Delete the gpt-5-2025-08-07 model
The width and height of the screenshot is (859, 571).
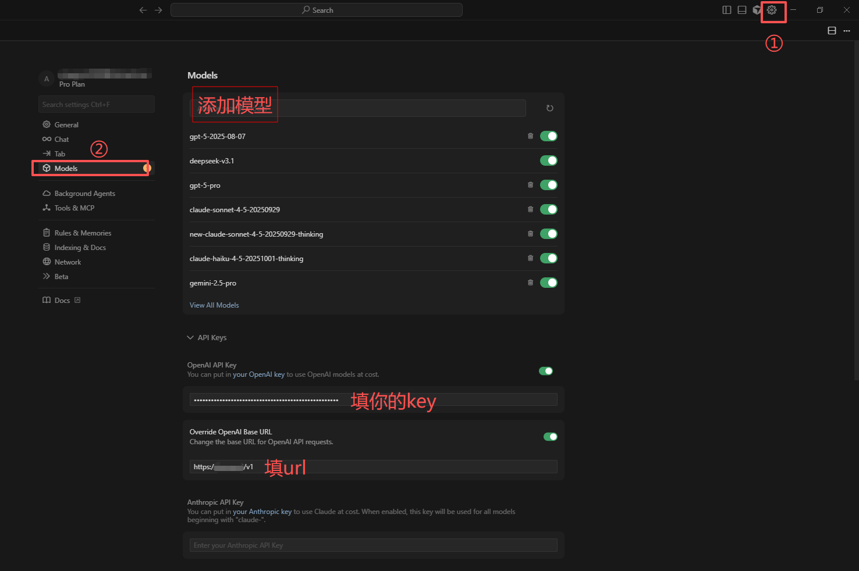point(530,136)
